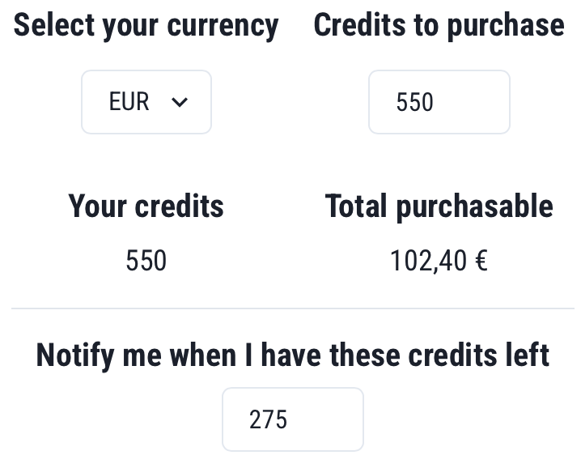
Task: Click the chevron arrow beside EUR
Action: coord(180,103)
